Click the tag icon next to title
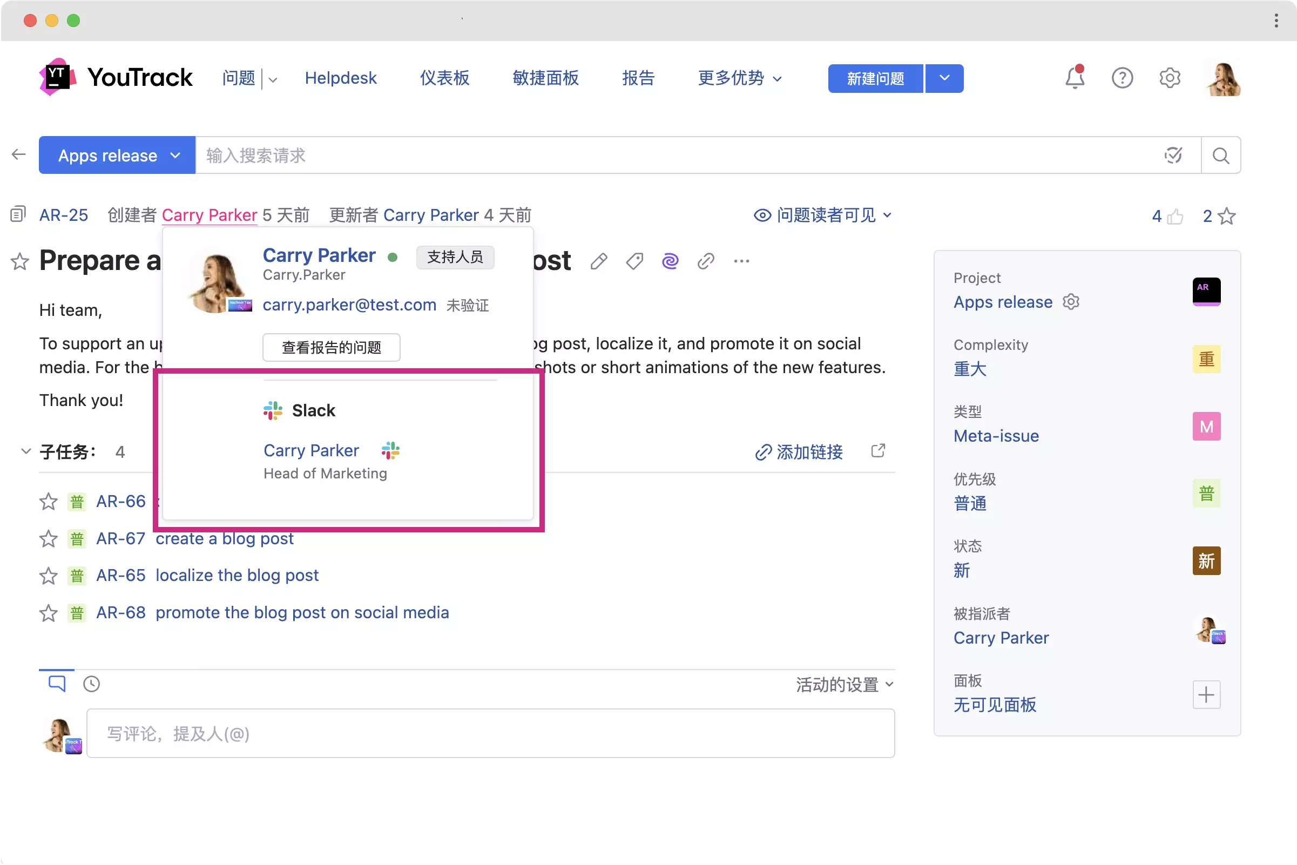 pyautogui.click(x=634, y=261)
